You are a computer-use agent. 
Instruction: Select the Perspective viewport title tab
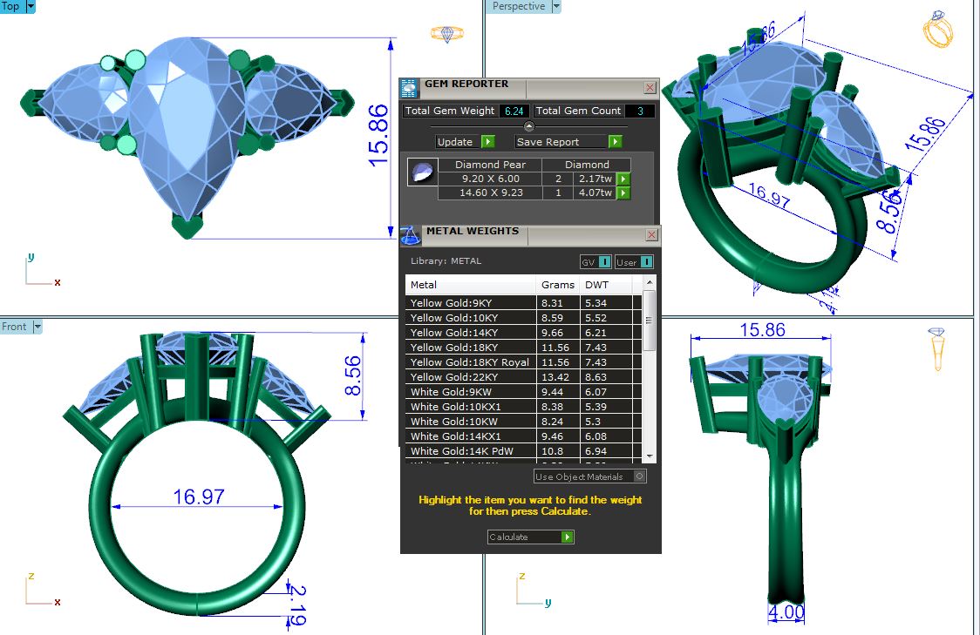518,6
